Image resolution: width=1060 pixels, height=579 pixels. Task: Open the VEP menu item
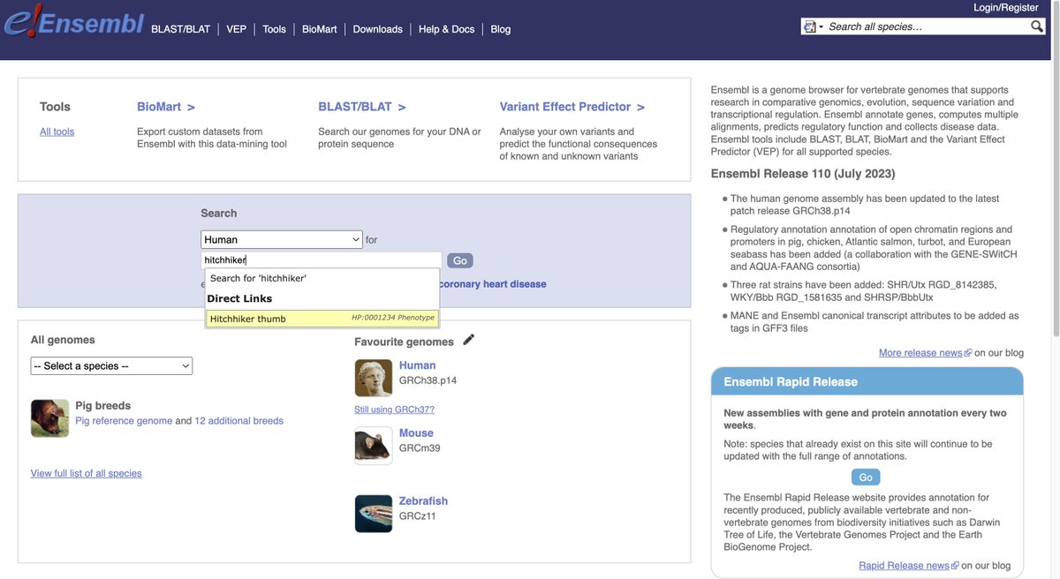(x=236, y=29)
